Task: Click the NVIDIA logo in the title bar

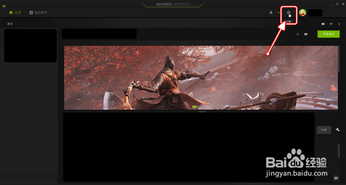Action: pos(3,6)
